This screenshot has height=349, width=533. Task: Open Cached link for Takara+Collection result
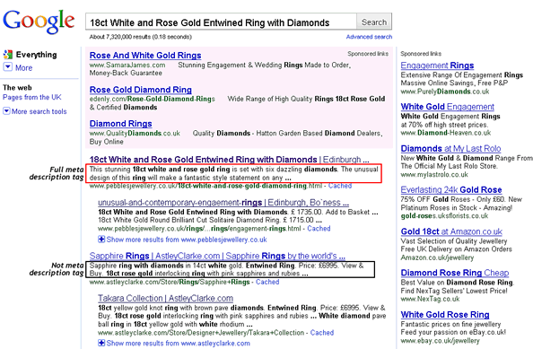click(x=322, y=333)
